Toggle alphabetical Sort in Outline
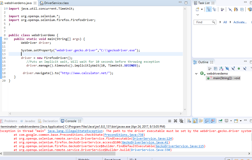The width and height of the screenshot is (252, 160). pyautogui.click(x=221, y=69)
